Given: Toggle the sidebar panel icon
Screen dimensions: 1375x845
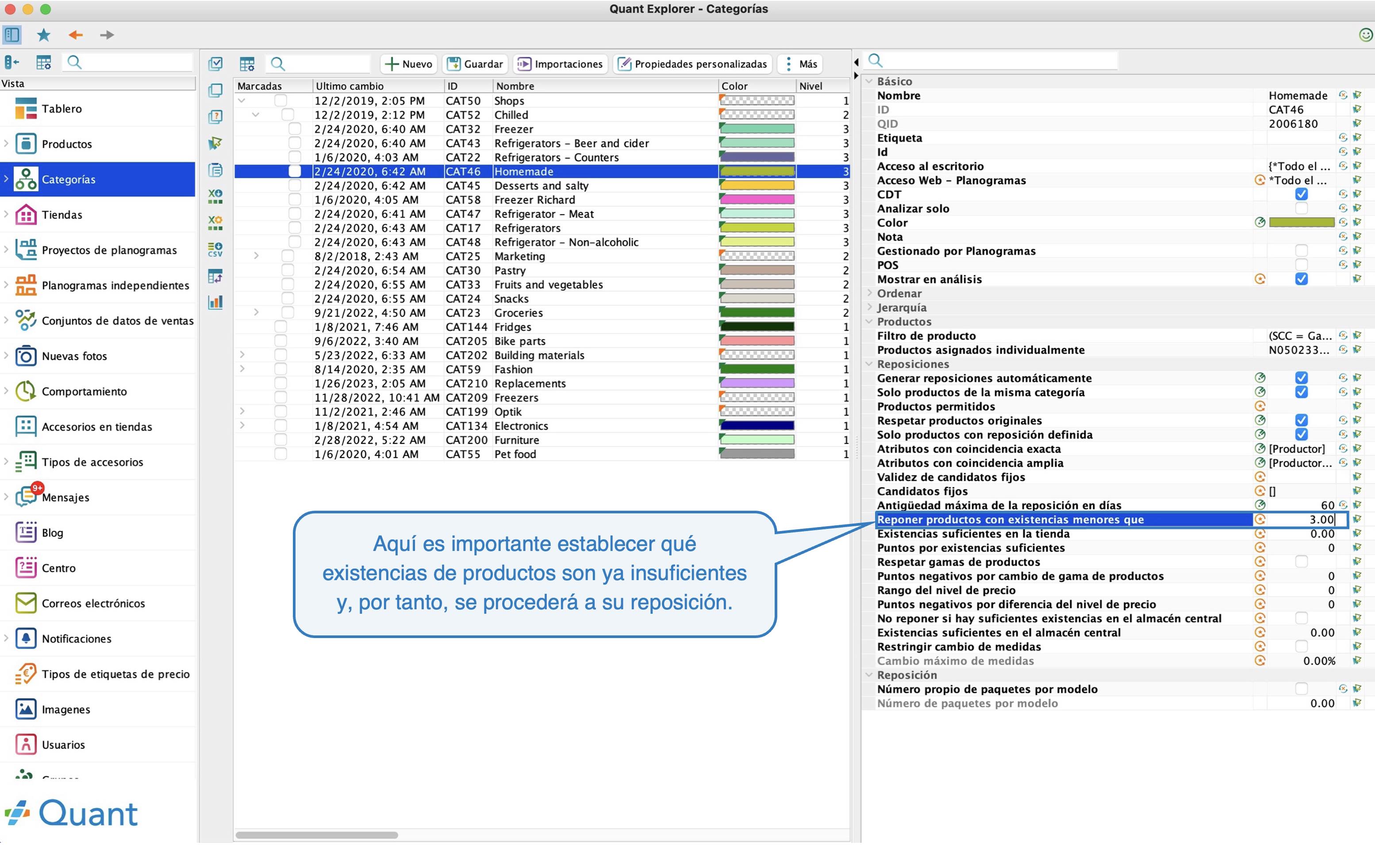Looking at the screenshot, I should [x=12, y=34].
